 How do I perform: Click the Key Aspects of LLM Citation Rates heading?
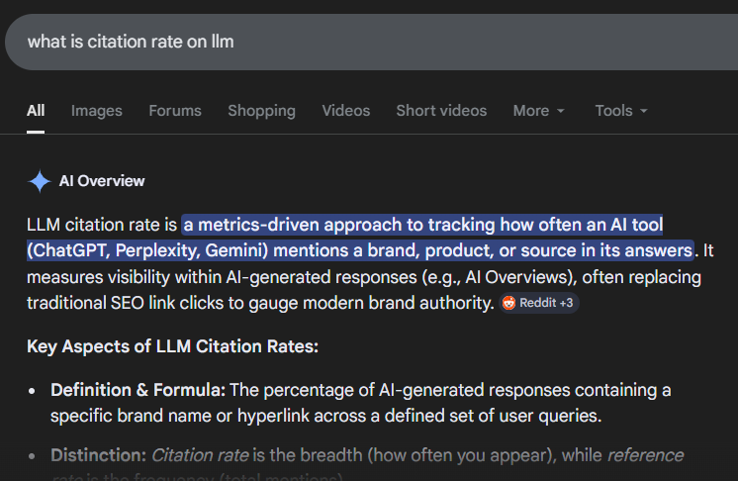pyautogui.click(x=171, y=347)
